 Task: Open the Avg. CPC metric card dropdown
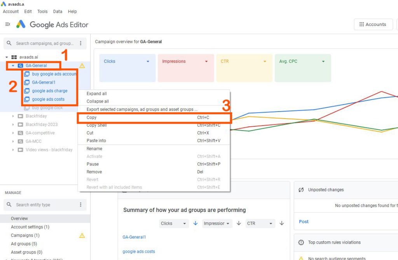[323, 62]
